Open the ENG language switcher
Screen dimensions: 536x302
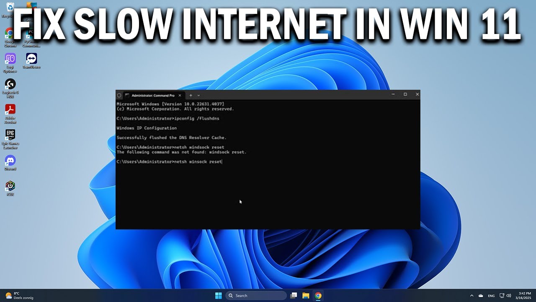pyautogui.click(x=491, y=296)
